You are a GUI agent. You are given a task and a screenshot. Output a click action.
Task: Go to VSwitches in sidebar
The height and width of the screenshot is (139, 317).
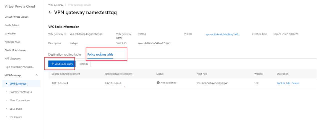tap(10, 34)
